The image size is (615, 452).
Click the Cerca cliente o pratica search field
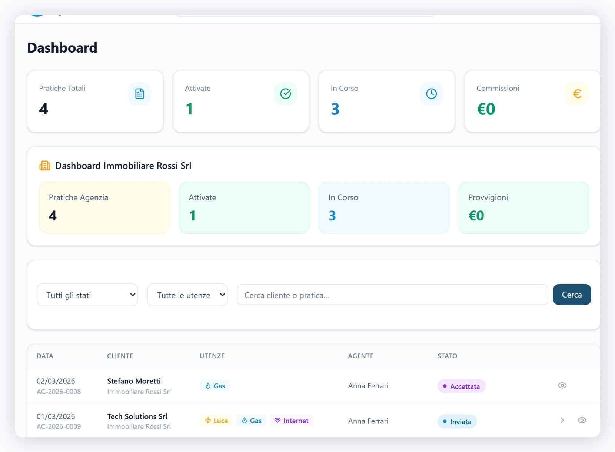[x=392, y=295]
